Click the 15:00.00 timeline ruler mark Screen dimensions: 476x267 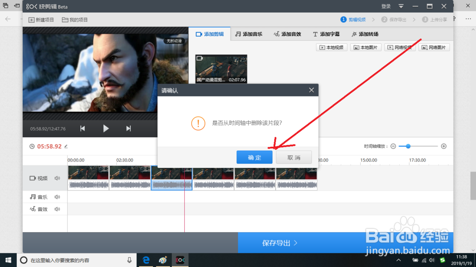(x=369, y=160)
